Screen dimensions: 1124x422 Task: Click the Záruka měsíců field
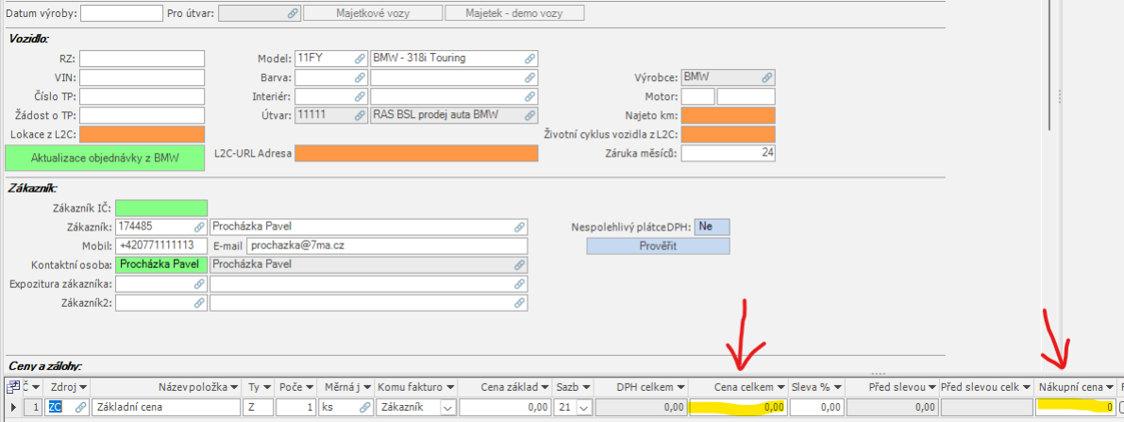coord(728,153)
